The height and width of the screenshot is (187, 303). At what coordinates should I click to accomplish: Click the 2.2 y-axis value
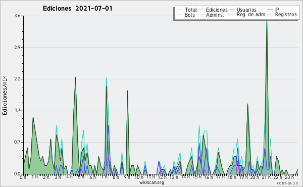[x=17, y=79]
